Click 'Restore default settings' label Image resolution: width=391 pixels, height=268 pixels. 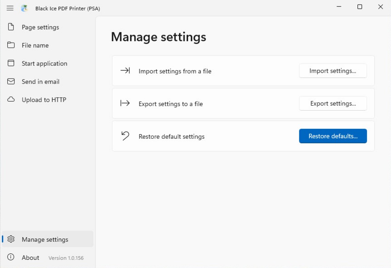(x=172, y=136)
